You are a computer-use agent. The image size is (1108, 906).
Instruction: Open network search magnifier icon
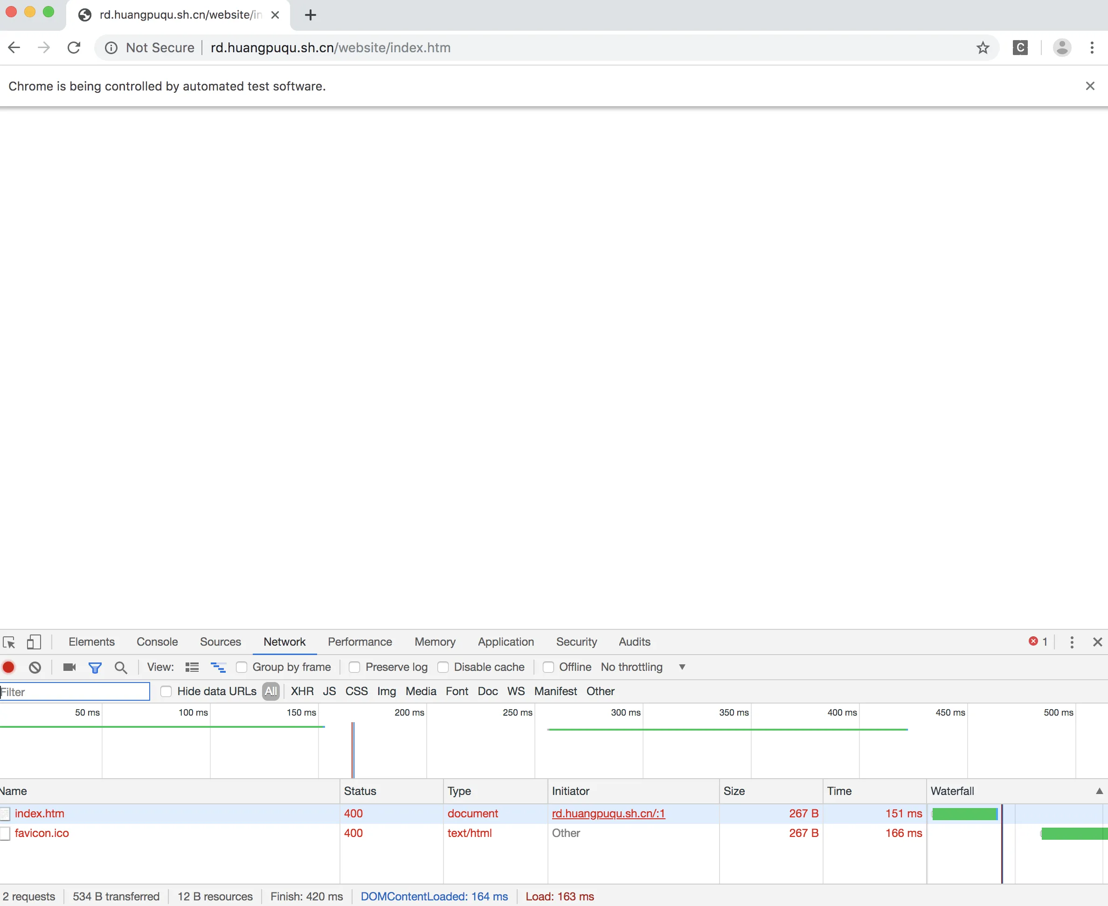[x=120, y=667]
